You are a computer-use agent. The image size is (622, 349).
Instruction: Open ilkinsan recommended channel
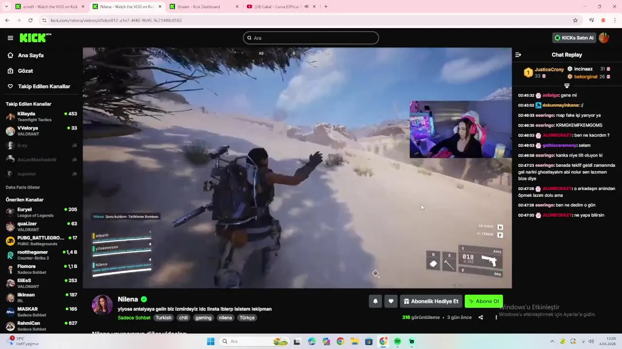41,298
